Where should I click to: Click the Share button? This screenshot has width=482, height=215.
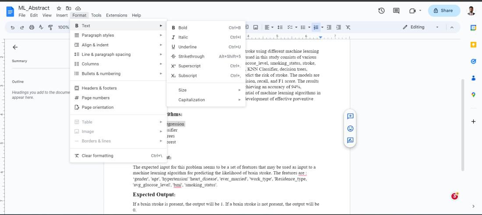click(x=444, y=11)
